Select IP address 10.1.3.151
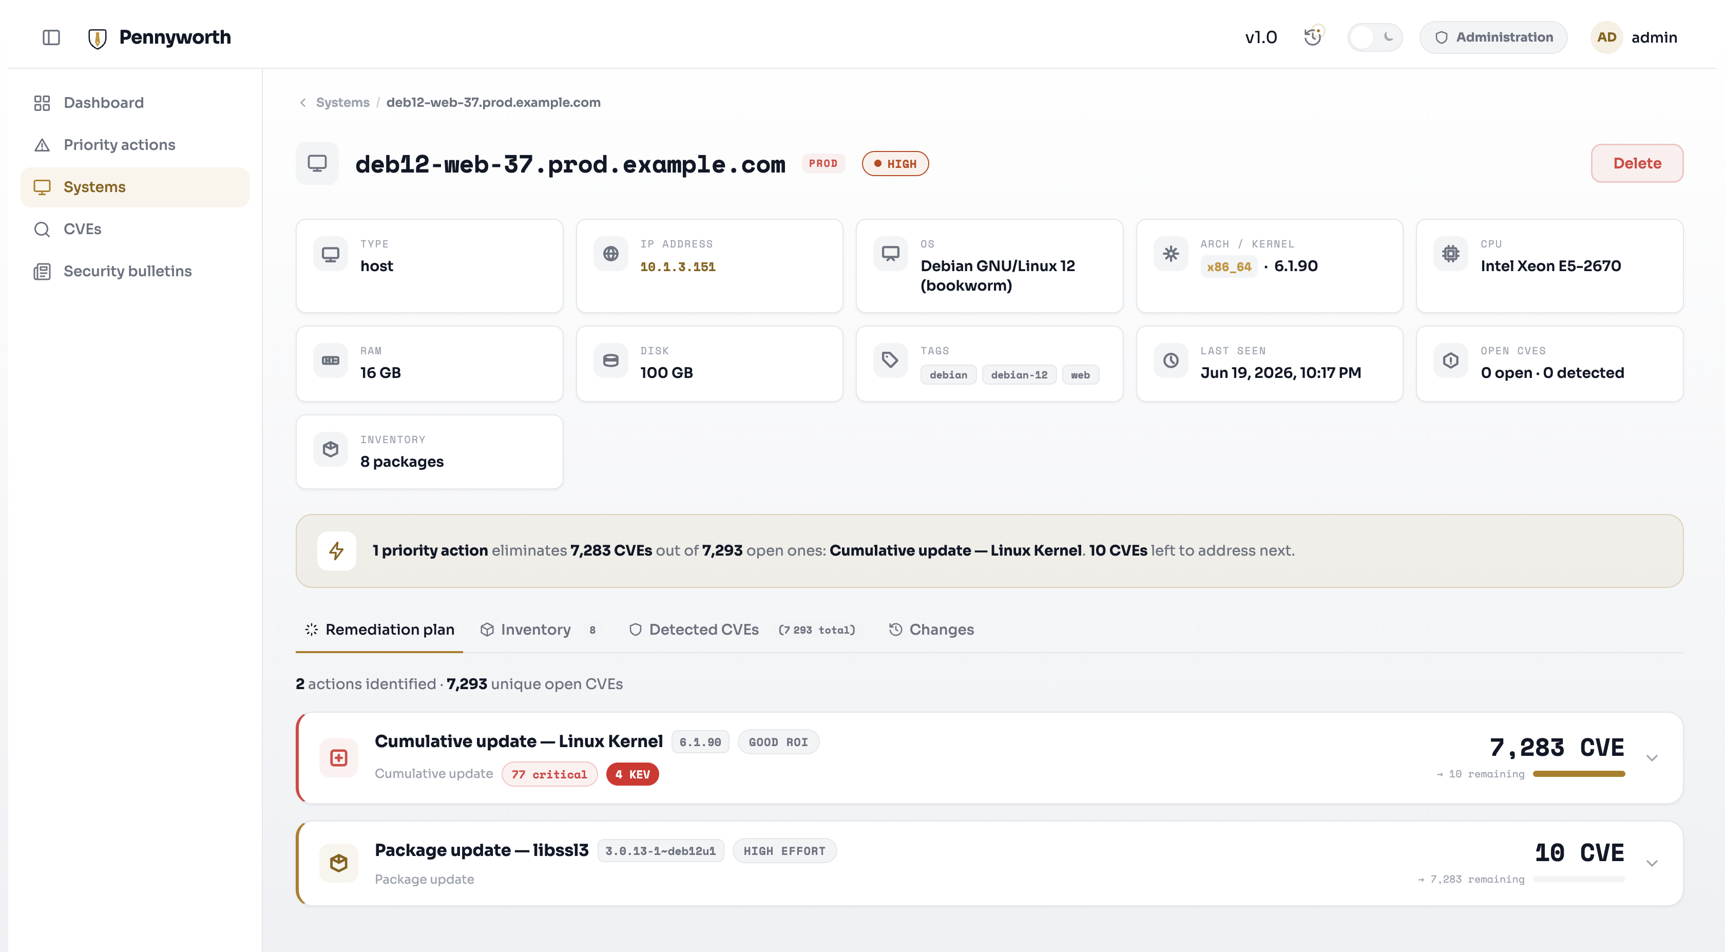 pos(678,266)
